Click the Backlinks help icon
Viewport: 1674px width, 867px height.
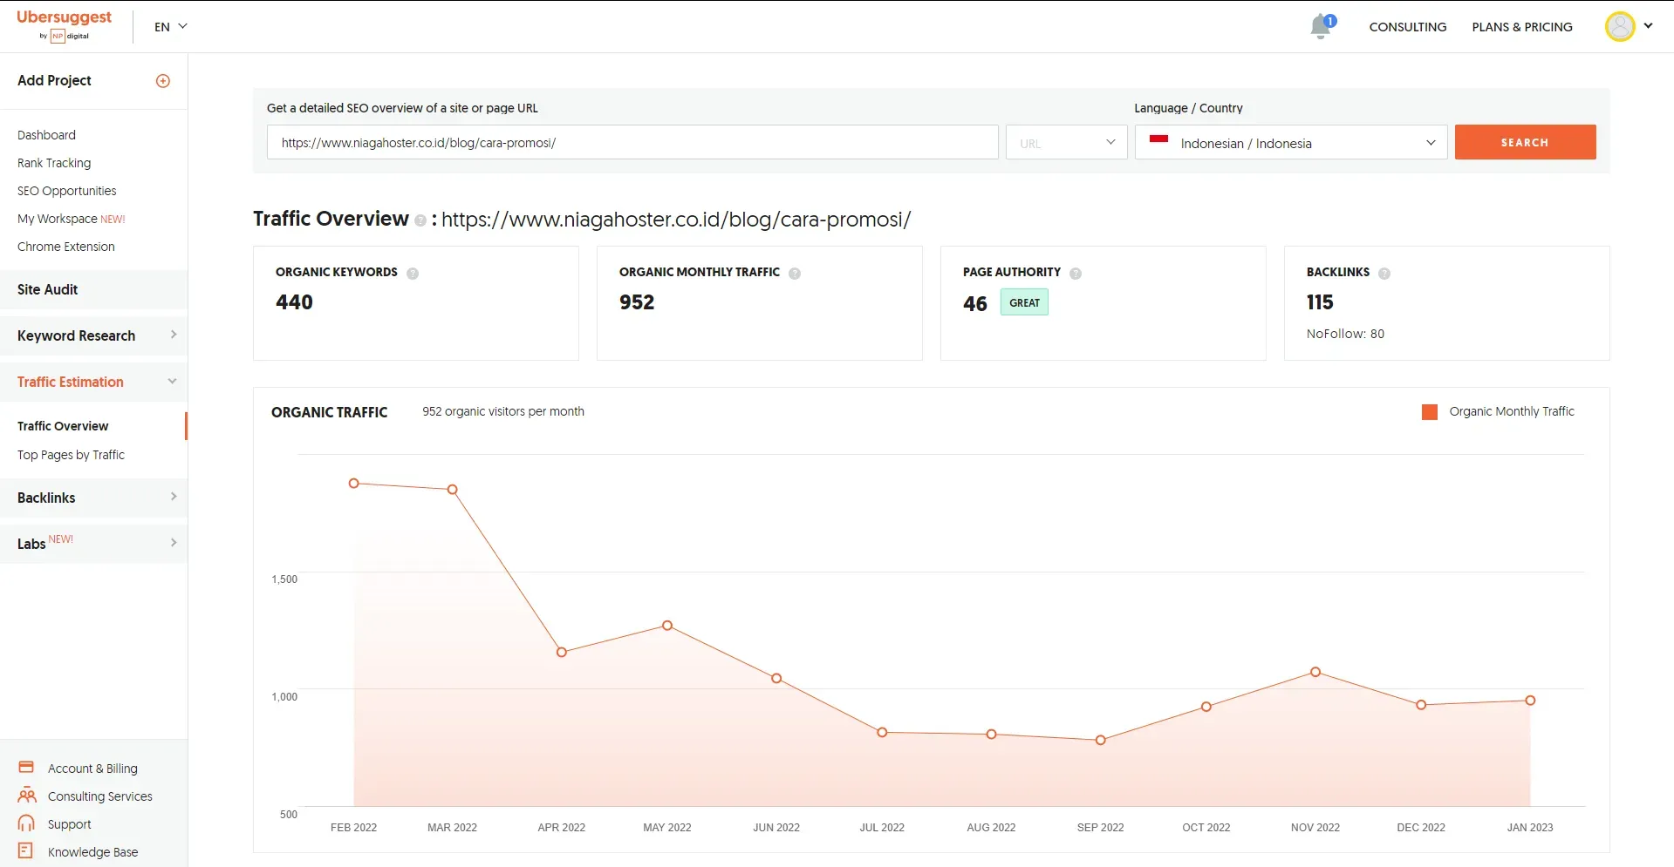click(x=1384, y=274)
